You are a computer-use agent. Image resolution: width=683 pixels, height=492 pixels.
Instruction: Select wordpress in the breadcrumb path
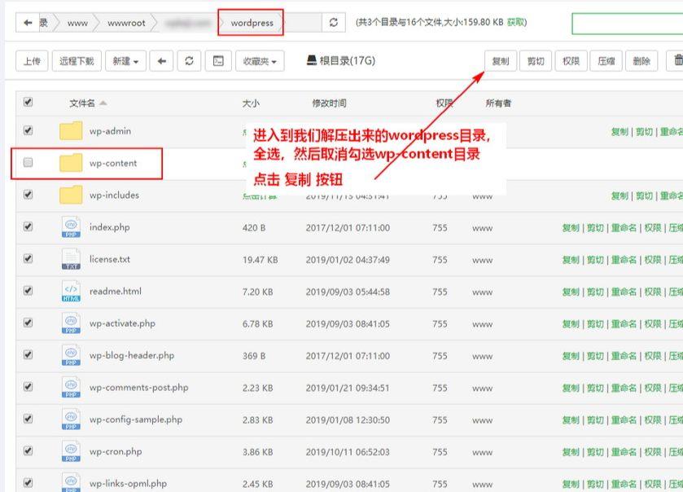tap(252, 23)
